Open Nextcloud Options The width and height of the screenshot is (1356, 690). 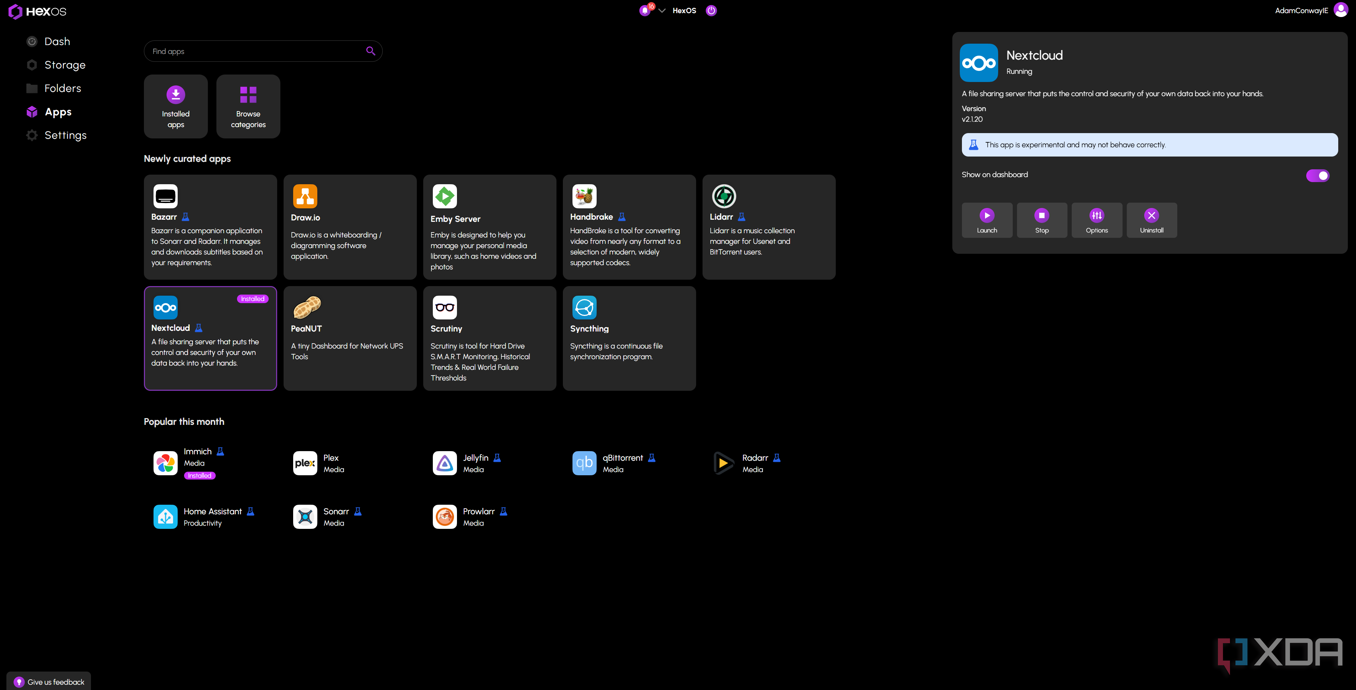click(1097, 220)
